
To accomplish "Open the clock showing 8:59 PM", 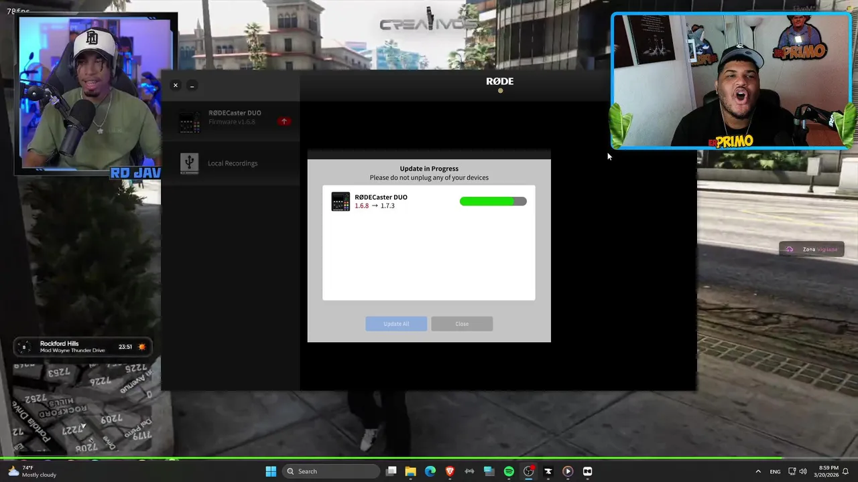I will coord(826,471).
